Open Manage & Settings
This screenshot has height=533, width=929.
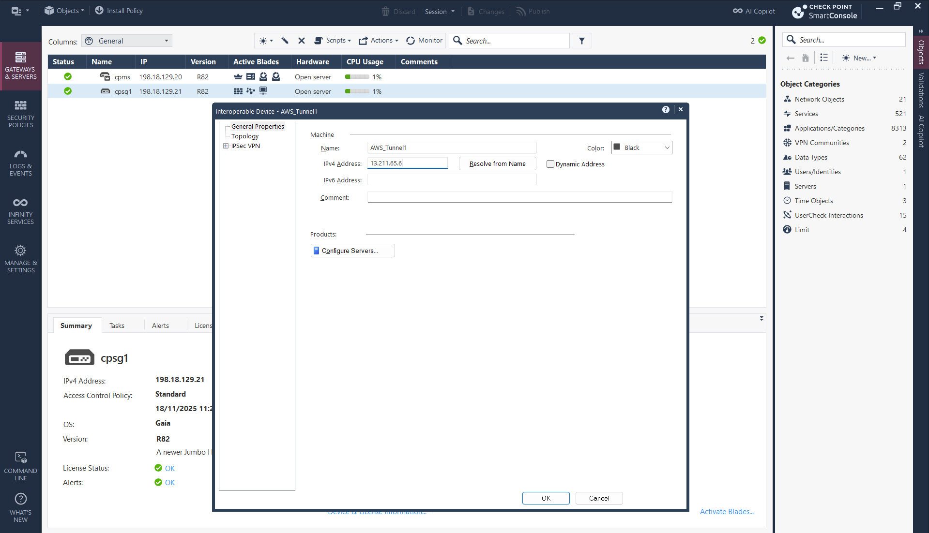20,259
